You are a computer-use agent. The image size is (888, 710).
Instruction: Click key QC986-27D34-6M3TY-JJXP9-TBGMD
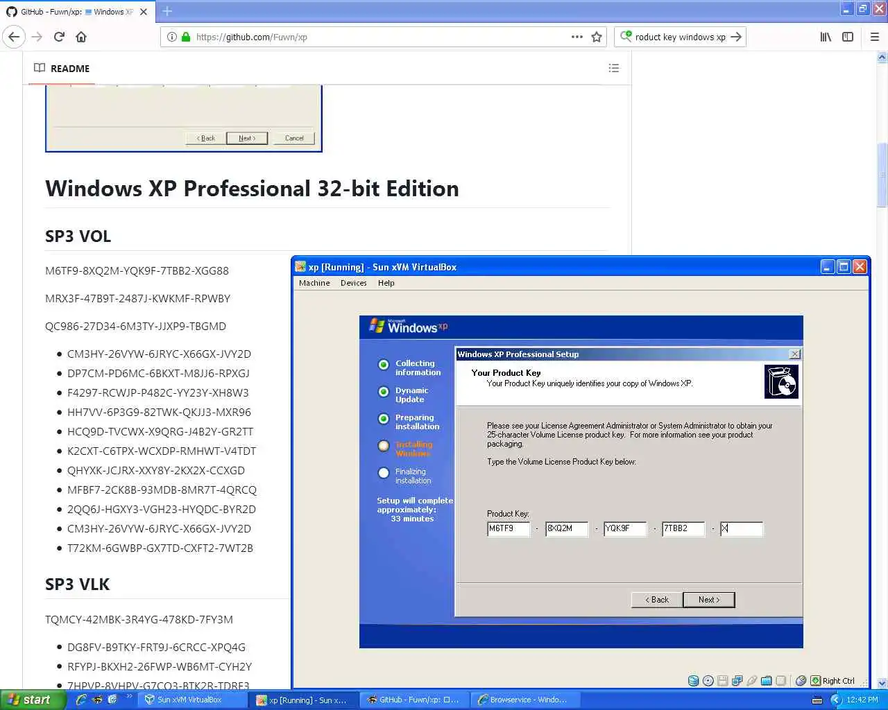tap(135, 327)
